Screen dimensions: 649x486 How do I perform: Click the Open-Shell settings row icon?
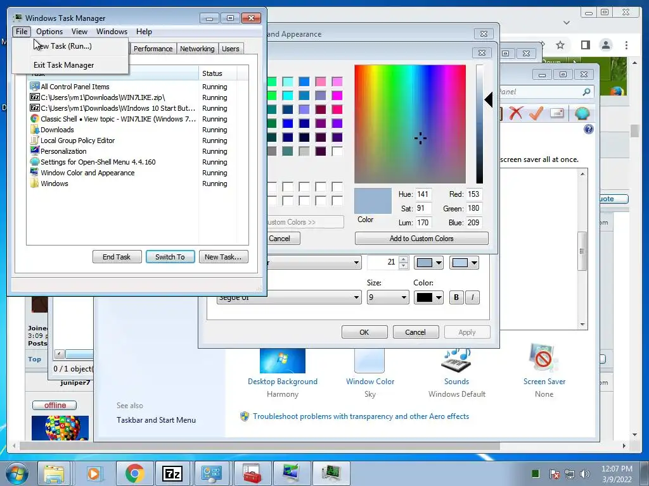pyautogui.click(x=35, y=161)
